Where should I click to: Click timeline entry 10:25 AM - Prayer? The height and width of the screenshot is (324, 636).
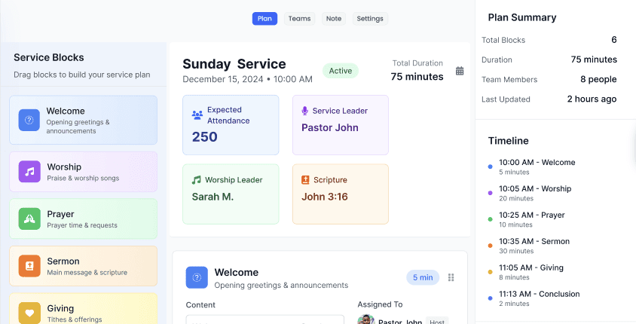[532, 215]
